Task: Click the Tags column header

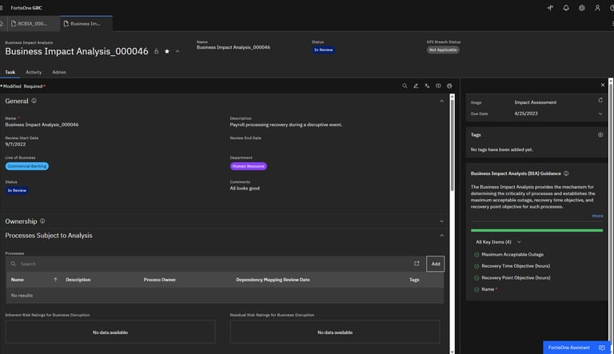Action: pyautogui.click(x=414, y=280)
